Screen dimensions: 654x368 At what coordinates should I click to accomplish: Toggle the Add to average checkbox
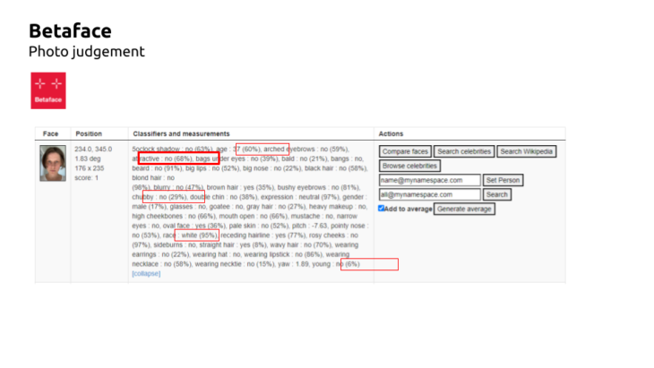point(382,208)
